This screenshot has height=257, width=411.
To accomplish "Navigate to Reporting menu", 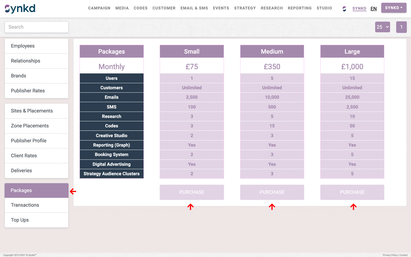I will (299, 8).
